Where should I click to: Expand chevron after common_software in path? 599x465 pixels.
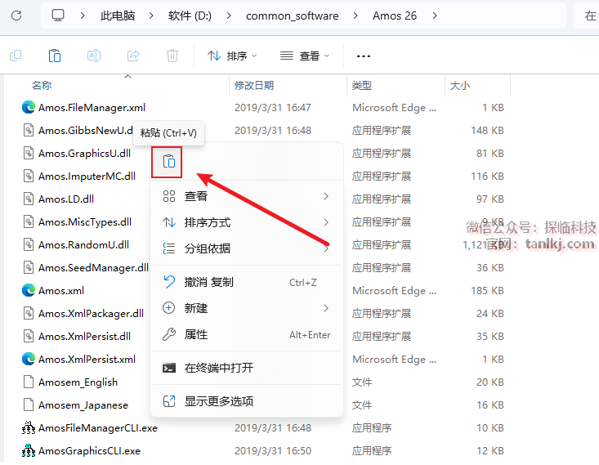coord(355,16)
